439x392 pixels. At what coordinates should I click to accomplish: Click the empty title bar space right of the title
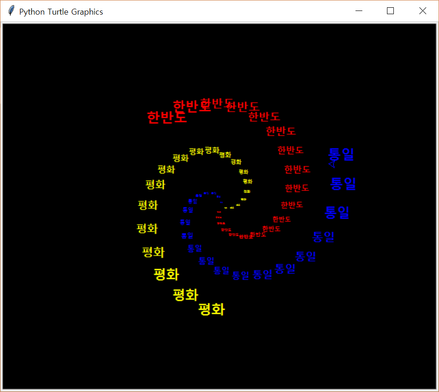pos(228,11)
